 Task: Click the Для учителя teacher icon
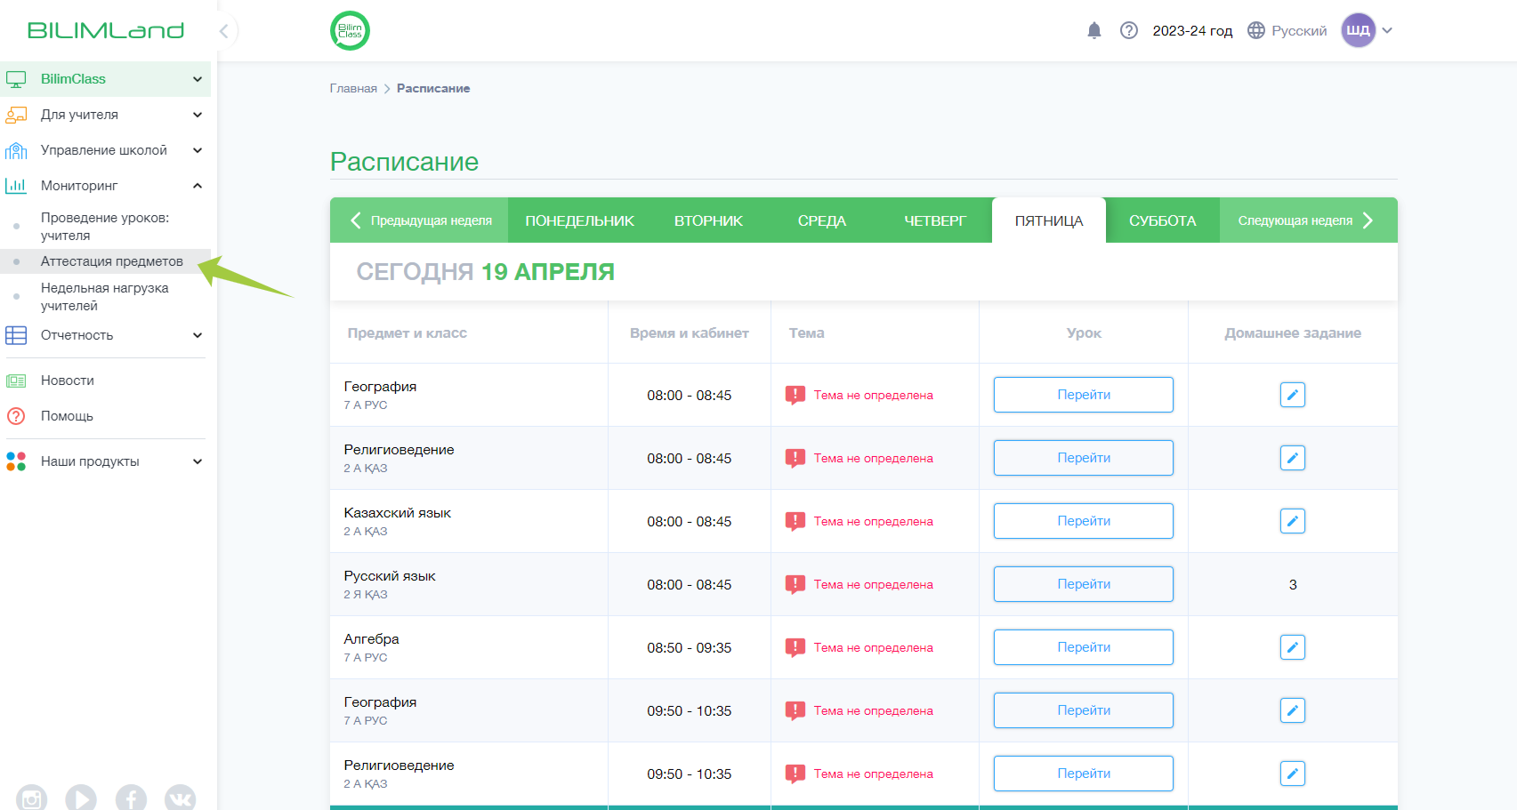tap(16, 115)
